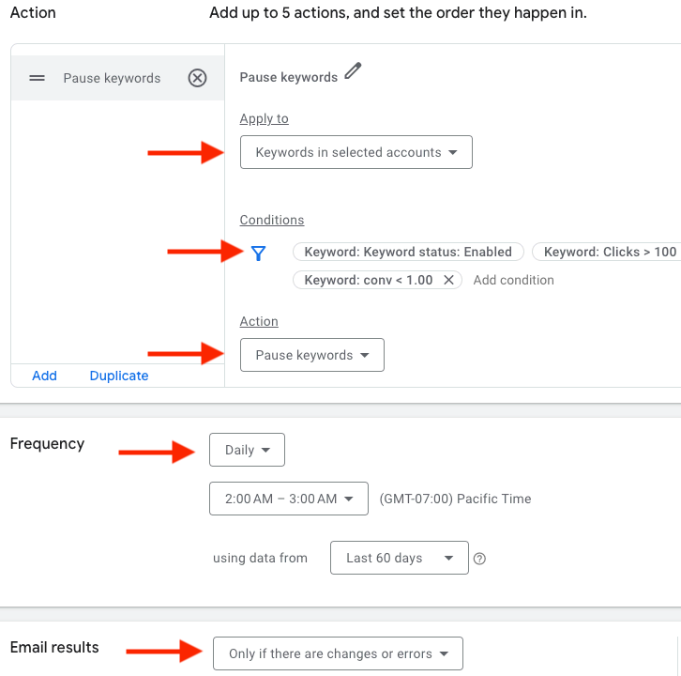Viewport: 681px width, 676px height.
Task: Click the Pause keywords action title text
Action: 288,77
